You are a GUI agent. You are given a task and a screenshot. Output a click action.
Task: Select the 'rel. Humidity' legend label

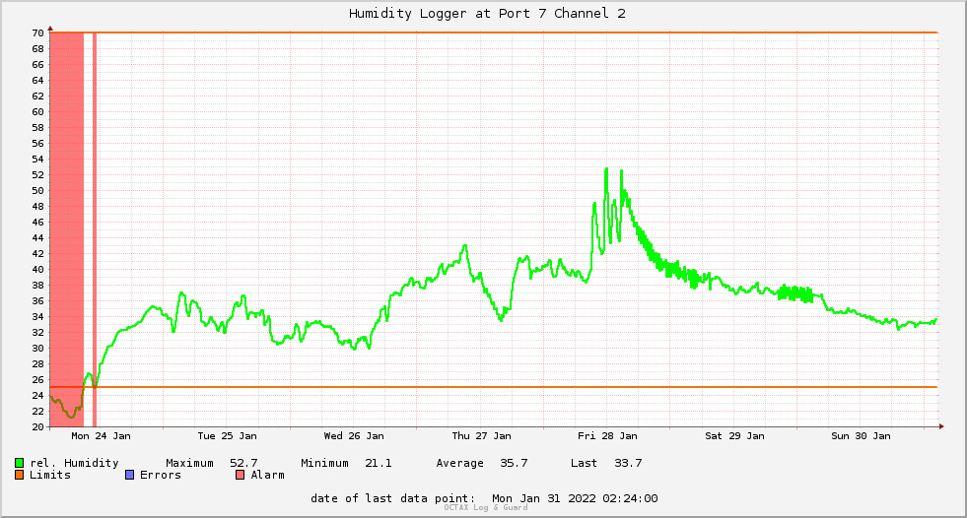click(x=74, y=463)
